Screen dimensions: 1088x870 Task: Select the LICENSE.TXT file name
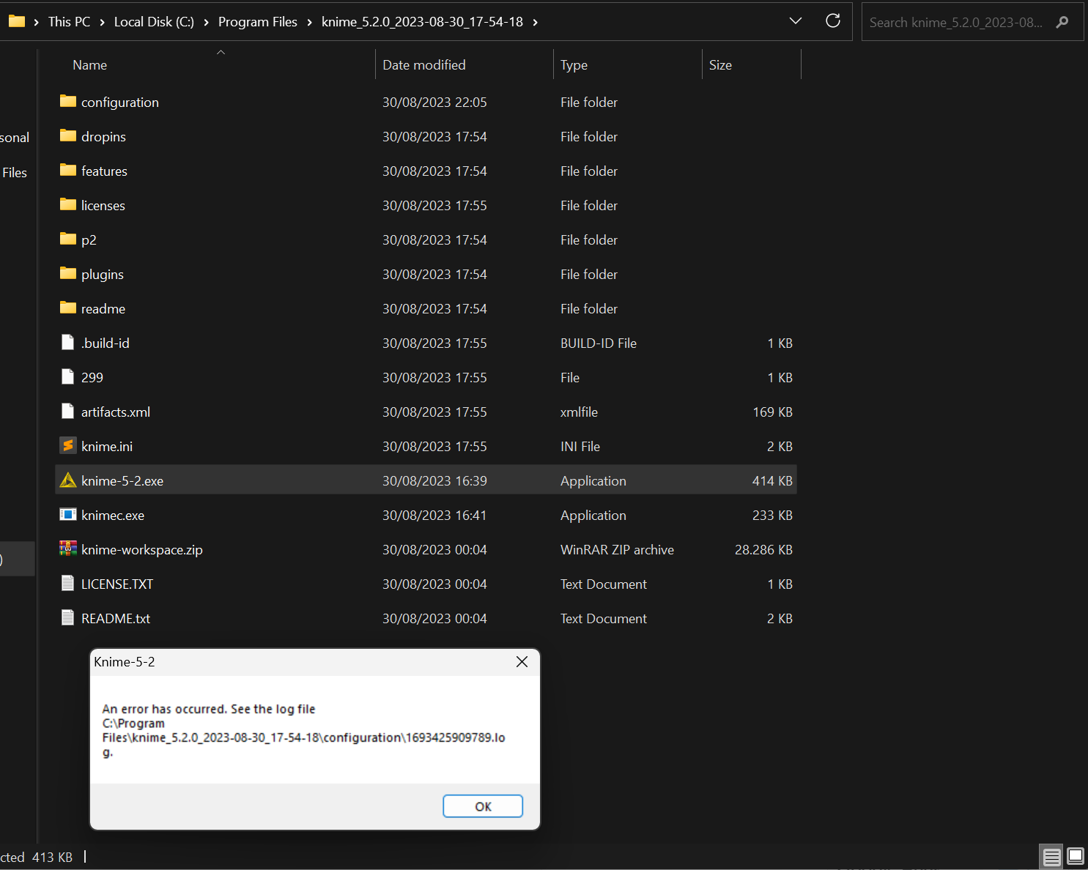coord(117,584)
